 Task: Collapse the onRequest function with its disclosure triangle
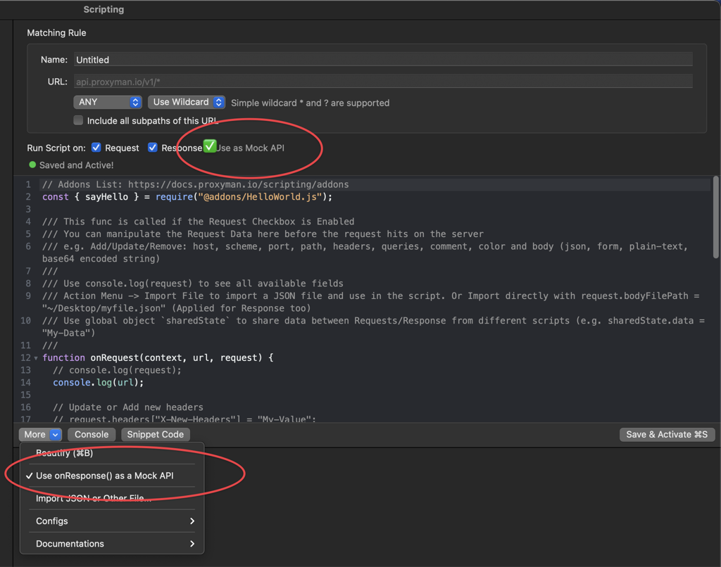click(36, 357)
